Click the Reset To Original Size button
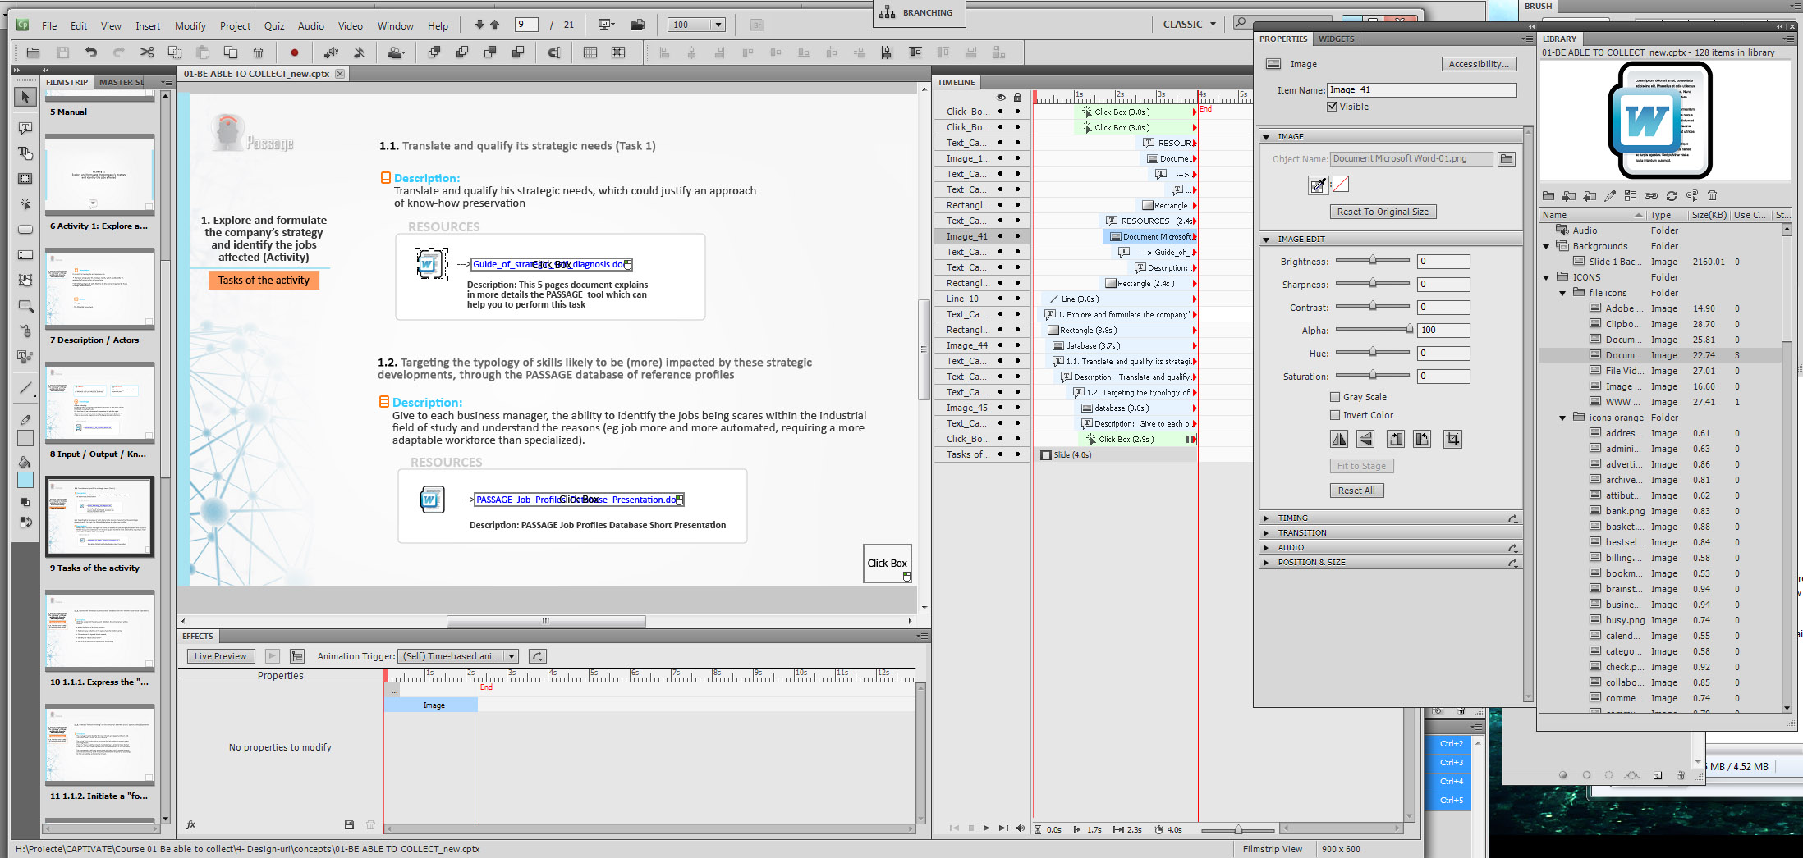1803x858 pixels. coord(1383,212)
